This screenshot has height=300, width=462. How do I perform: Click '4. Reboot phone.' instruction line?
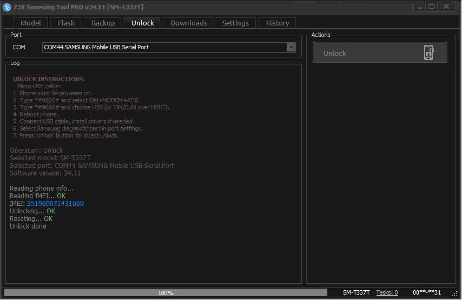point(36,114)
